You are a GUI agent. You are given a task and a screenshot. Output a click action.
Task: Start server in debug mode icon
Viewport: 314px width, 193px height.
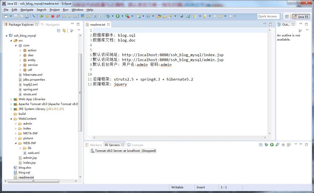coord(266,144)
